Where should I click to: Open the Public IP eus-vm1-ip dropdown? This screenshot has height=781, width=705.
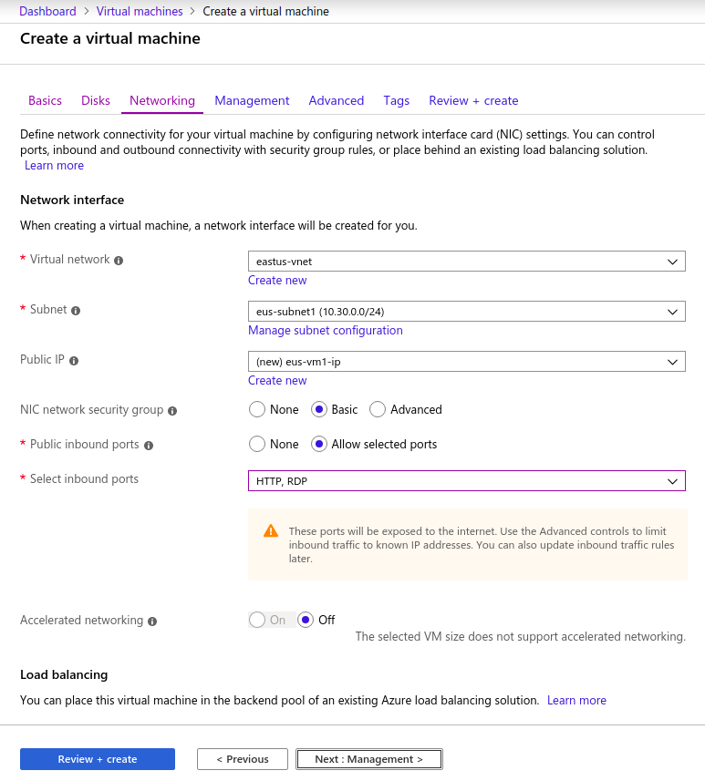pyautogui.click(x=467, y=362)
